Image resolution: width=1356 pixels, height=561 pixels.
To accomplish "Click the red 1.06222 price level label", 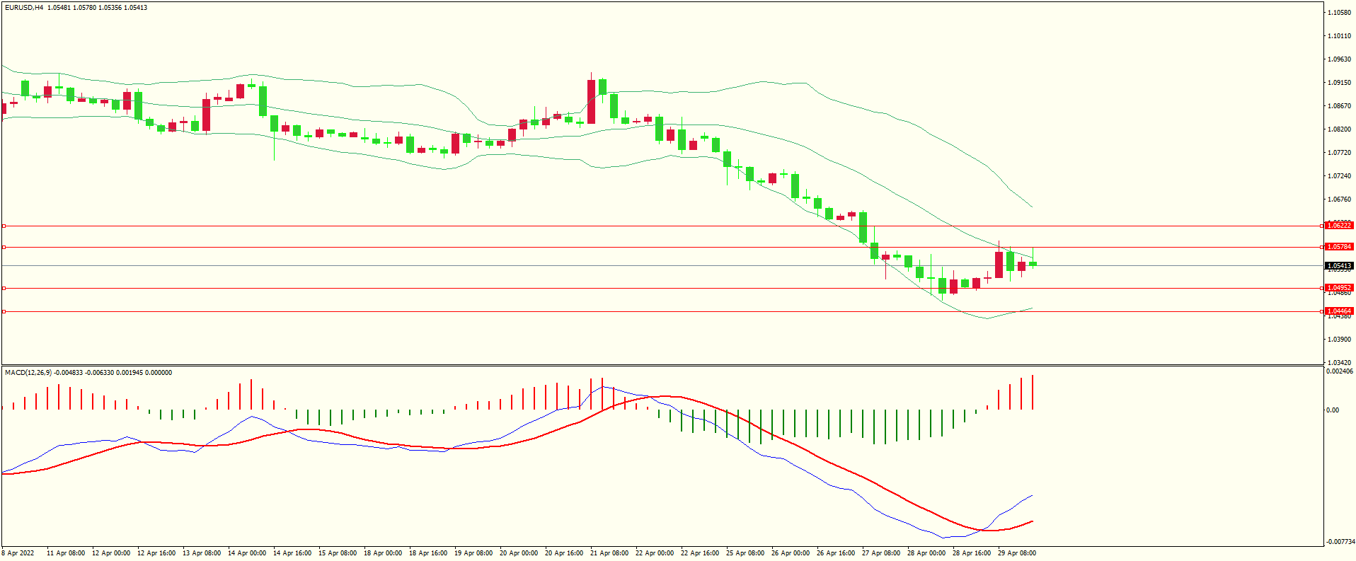I will [1339, 225].
